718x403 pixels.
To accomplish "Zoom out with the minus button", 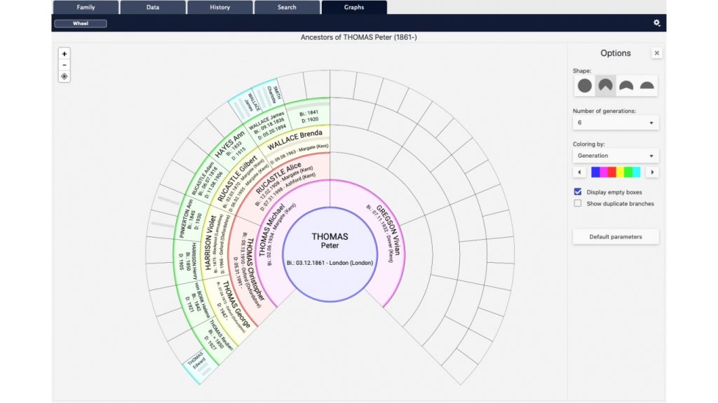I will (x=64, y=65).
